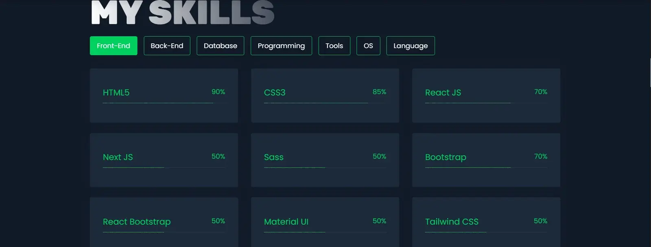Screen dimensions: 651x247
Task: Click the Sass skill name
Action: (274, 157)
